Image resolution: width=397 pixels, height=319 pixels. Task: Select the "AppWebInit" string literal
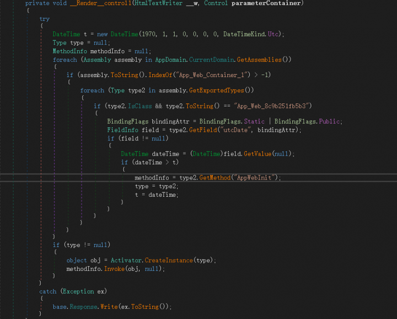pos(254,178)
